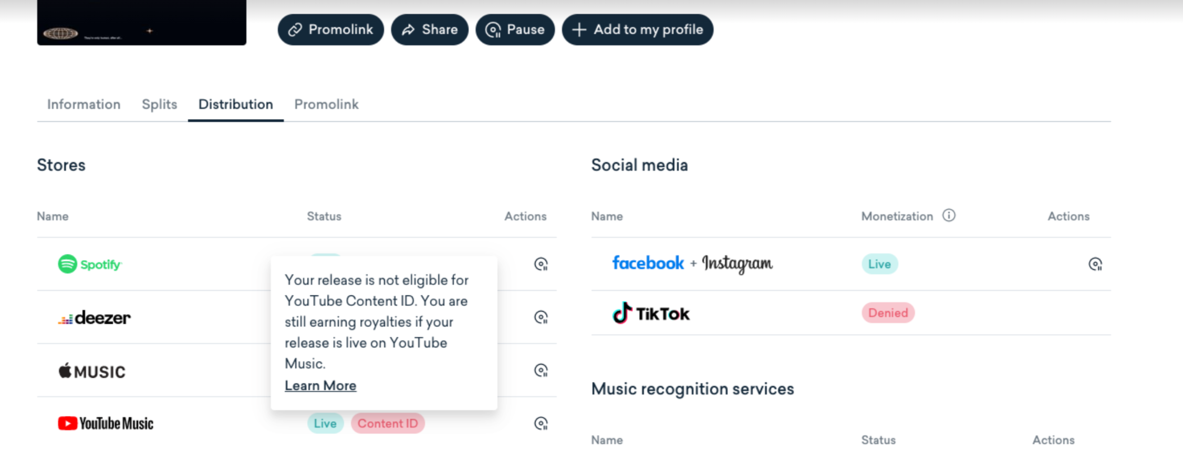The height and width of the screenshot is (449, 1183).
Task: Click the Name column header in Social media
Action: [607, 216]
